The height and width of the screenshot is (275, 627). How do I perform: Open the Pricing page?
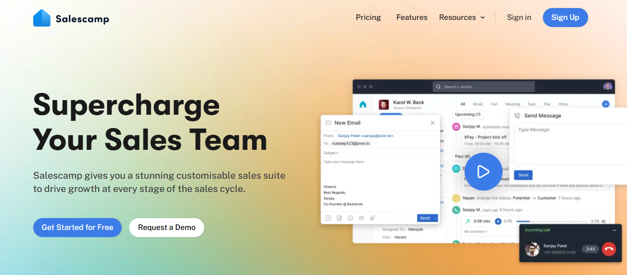click(x=368, y=18)
